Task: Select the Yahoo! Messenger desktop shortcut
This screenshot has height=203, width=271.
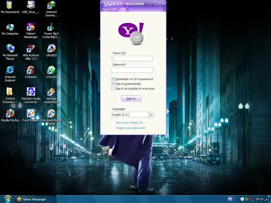Action: 31,31
